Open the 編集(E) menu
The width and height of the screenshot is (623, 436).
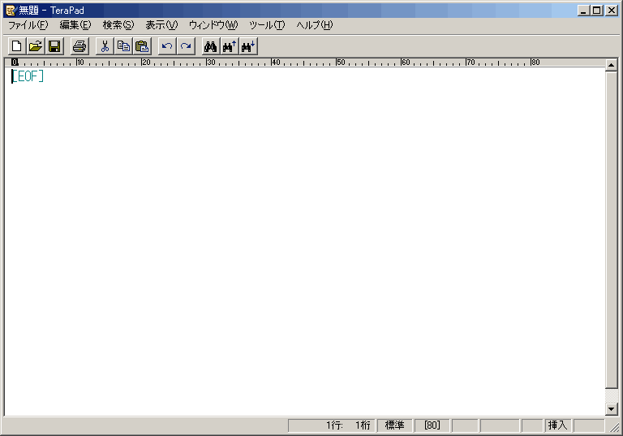75,25
